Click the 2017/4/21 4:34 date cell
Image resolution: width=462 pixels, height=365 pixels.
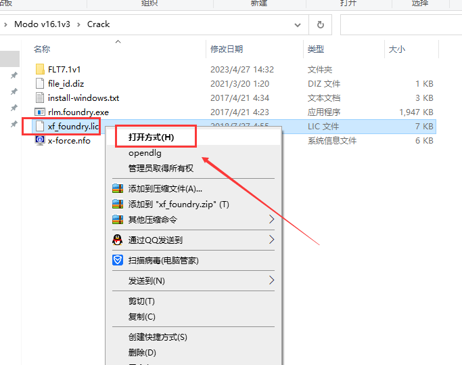(239, 98)
